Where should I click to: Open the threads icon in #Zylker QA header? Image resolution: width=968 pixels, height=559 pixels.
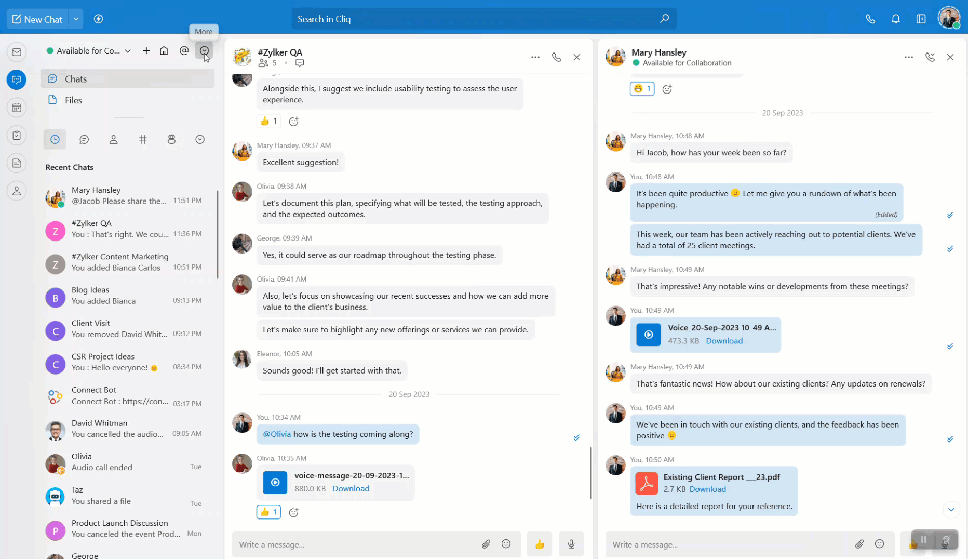(x=300, y=63)
